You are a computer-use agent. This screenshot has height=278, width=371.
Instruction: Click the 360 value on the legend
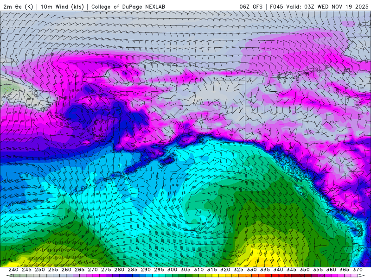[331, 270]
